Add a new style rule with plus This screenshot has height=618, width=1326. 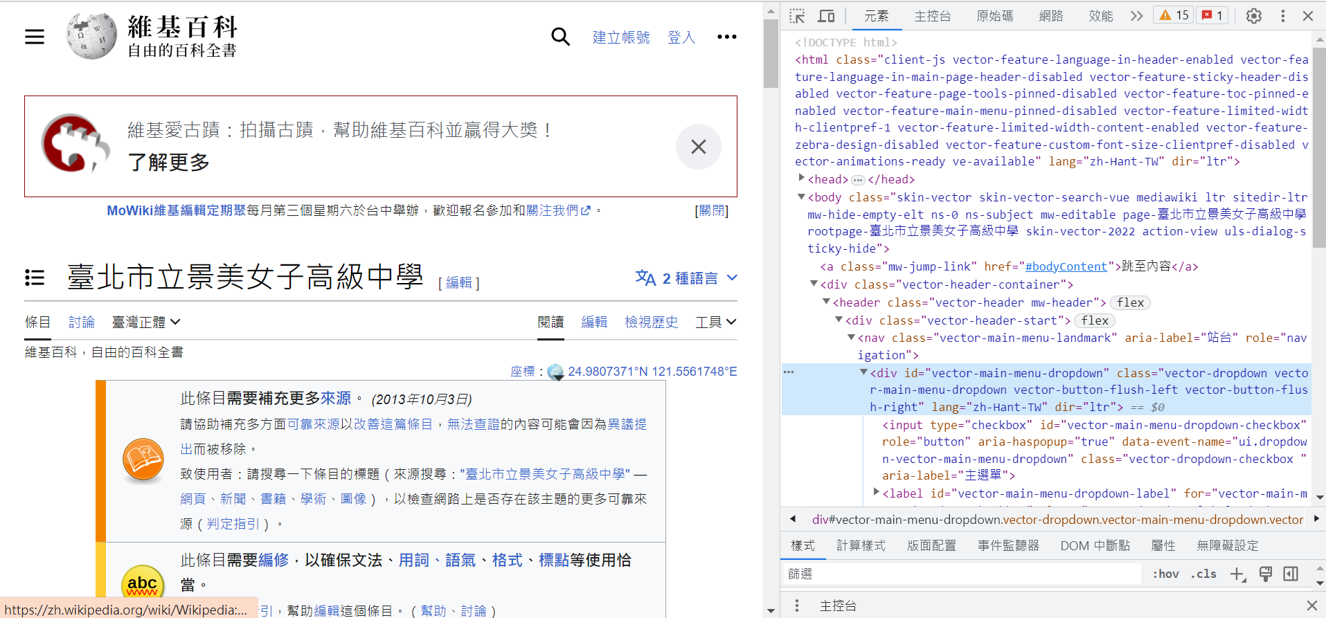[x=1237, y=574]
